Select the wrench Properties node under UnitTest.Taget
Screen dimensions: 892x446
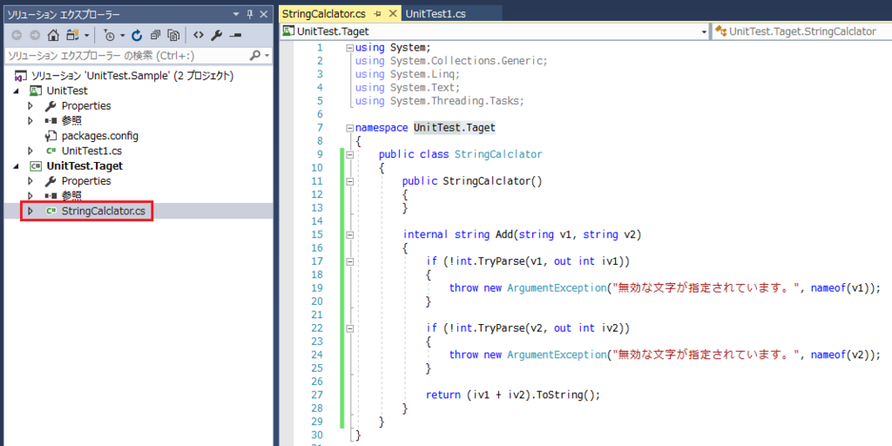78,181
